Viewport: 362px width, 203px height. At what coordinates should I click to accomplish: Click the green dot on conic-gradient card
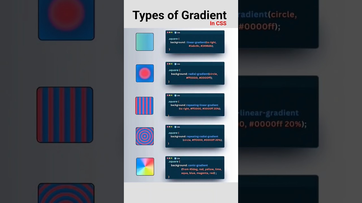[172, 158]
